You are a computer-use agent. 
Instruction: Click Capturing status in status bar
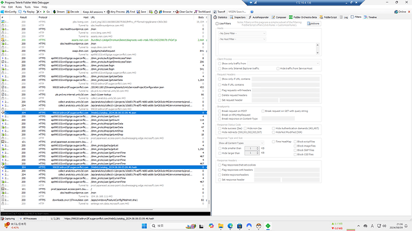tap(8, 218)
